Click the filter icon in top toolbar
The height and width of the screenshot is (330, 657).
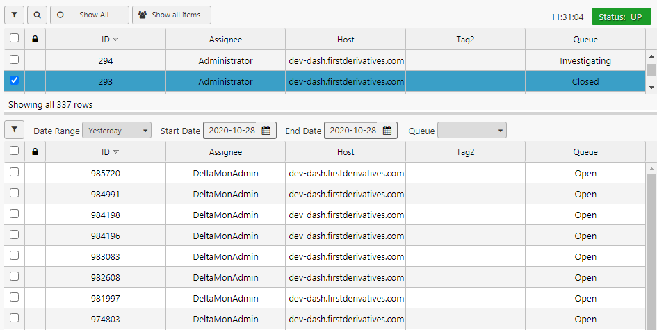tap(15, 15)
